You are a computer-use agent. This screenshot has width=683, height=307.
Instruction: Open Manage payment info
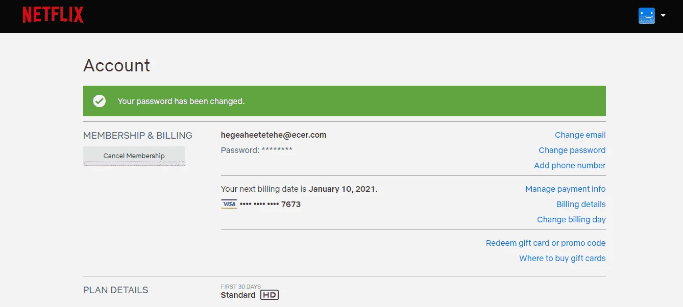click(566, 189)
